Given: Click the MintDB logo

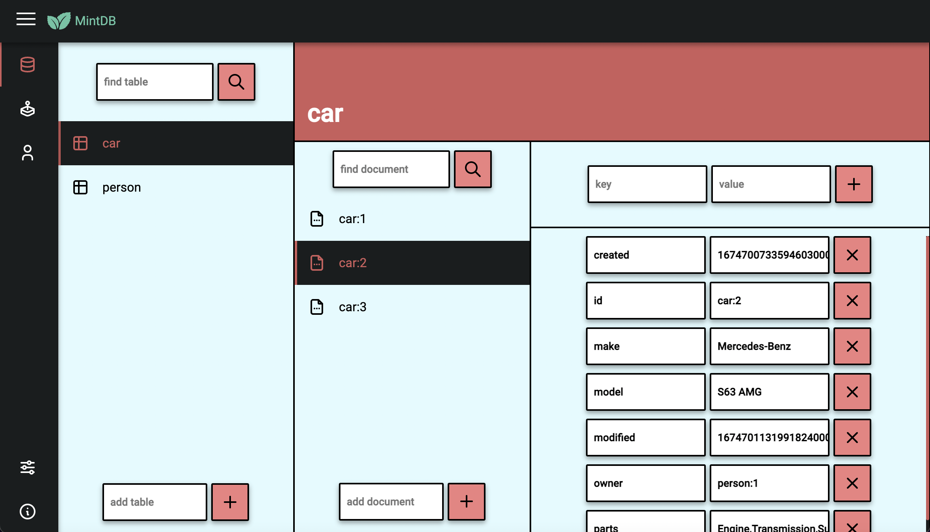Looking at the screenshot, I should click(x=82, y=20).
